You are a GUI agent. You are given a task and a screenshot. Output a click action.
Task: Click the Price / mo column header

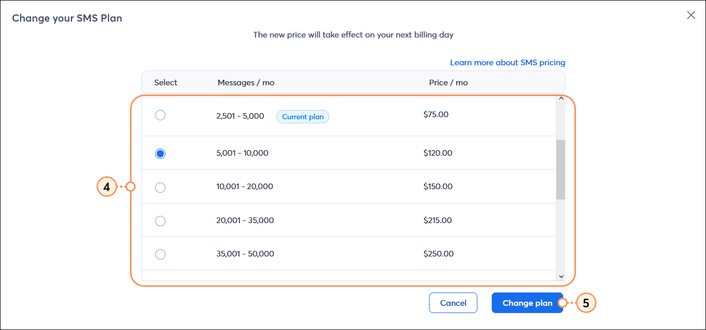(x=449, y=83)
